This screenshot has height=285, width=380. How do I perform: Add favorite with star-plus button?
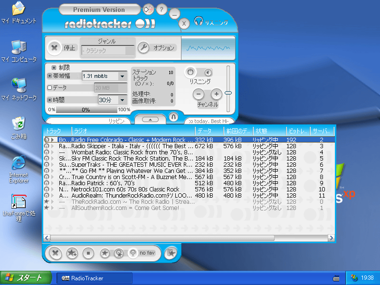pyautogui.click(x=72, y=253)
